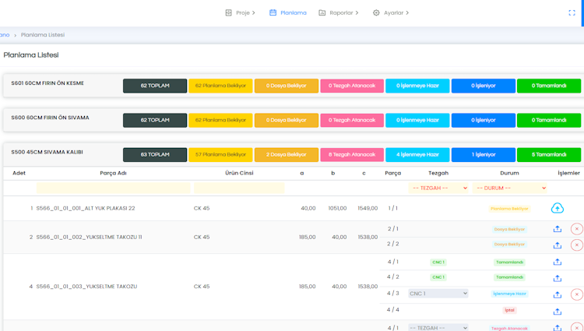The width and height of the screenshot is (584, 331).
Task: Click the Planlama Listesi breadcrumb
Action: tap(43, 34)
